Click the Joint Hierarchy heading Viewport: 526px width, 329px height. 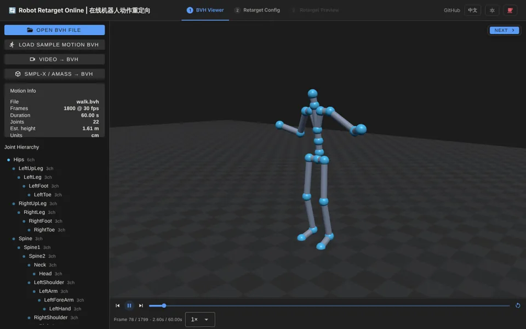pyautogui.click(x=21, y=147)
